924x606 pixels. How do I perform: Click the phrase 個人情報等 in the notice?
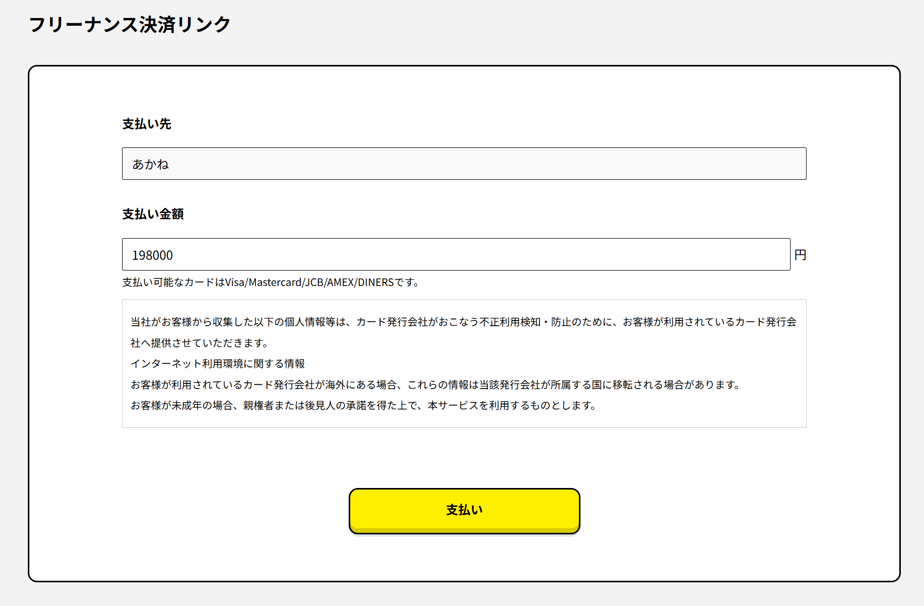coord(309,322)
